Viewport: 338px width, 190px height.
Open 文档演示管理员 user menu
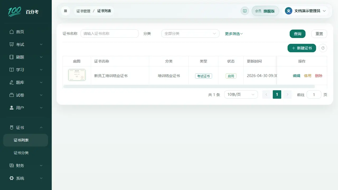pyautogui.click(x=306, y=11)
